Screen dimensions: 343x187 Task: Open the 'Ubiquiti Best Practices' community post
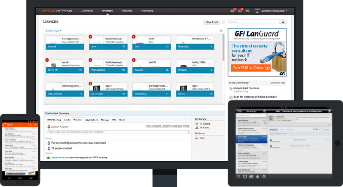(x=246, y=88)
